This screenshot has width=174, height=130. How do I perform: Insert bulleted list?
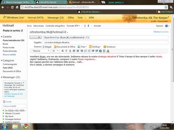coord(89,51)
